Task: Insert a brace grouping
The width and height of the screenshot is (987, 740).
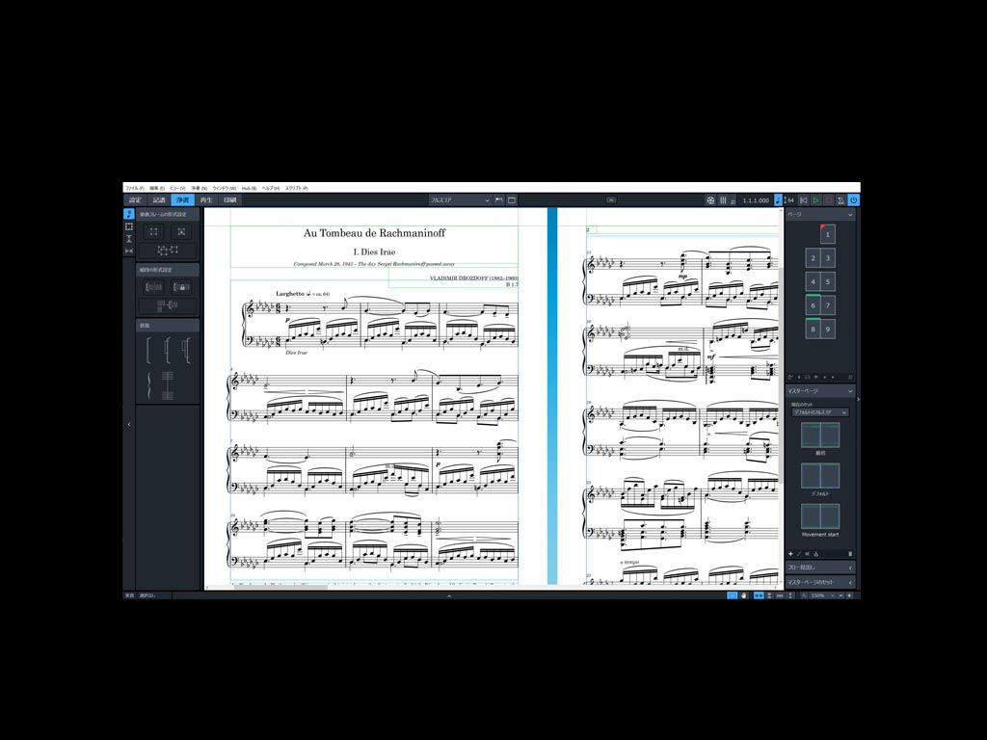Action: click(x=148, y=385)
